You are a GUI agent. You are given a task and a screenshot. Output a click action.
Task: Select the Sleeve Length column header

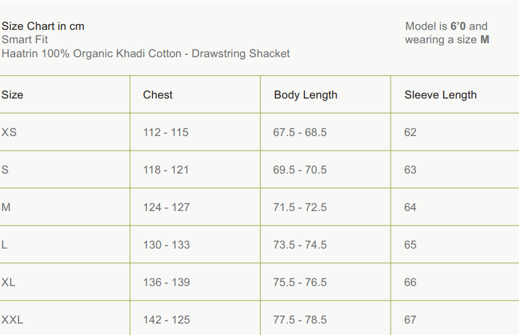(440, 95)
